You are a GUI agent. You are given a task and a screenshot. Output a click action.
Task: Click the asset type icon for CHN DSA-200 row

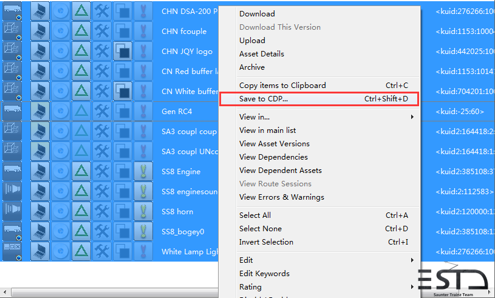coord(12,11)
